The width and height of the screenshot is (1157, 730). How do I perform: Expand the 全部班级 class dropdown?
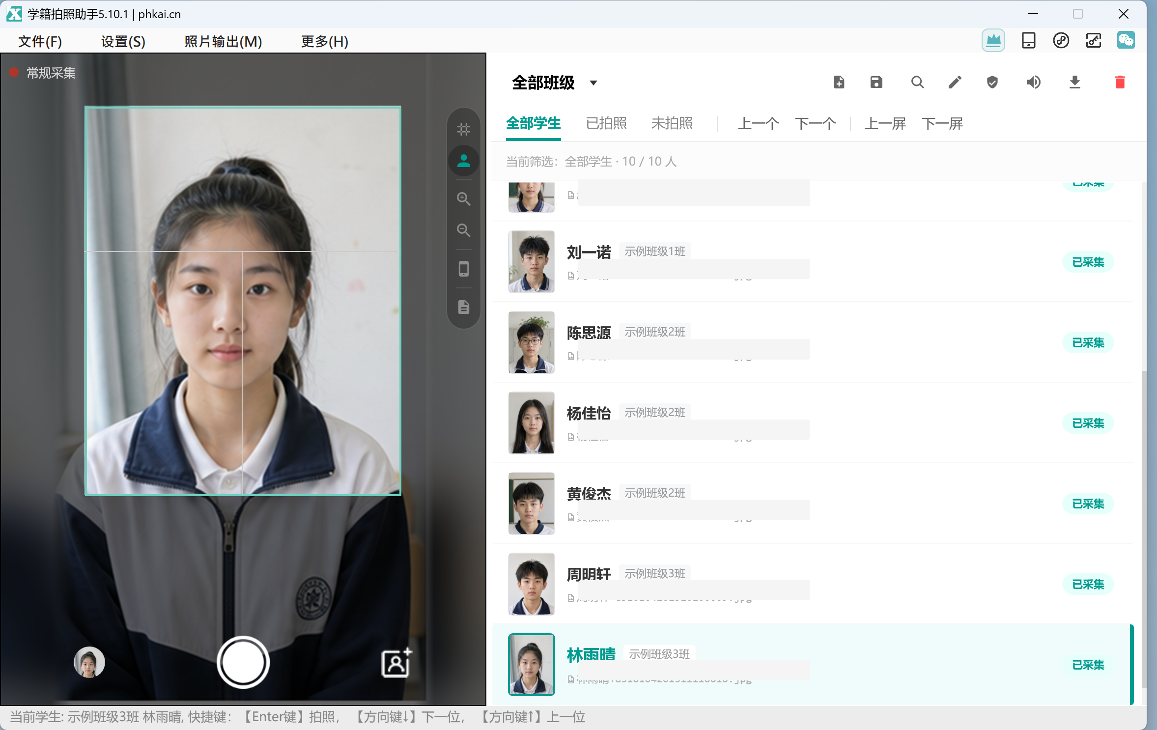click(x=555, y=83)
